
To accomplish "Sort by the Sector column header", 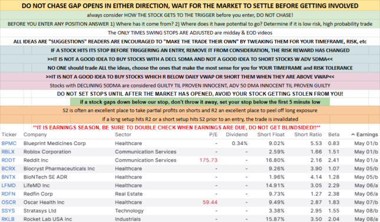I will click(x=123, y=134).
